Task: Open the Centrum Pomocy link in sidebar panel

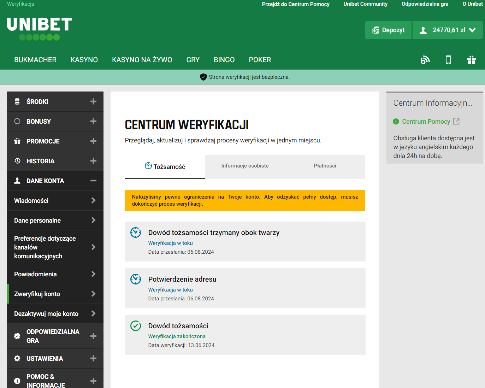Action: [x=426, y=122]
